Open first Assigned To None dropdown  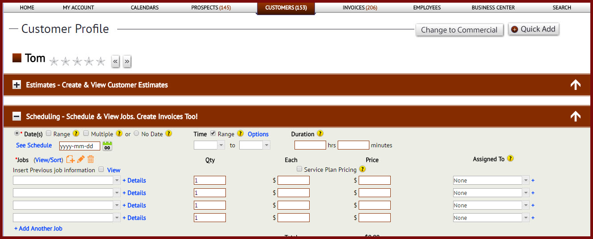click(x=491, y=180)
